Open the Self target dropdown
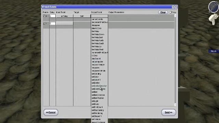The image size is (219, 123). coord(82,16)
